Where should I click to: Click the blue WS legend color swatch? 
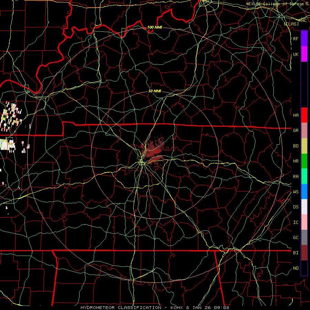(304, 192)
